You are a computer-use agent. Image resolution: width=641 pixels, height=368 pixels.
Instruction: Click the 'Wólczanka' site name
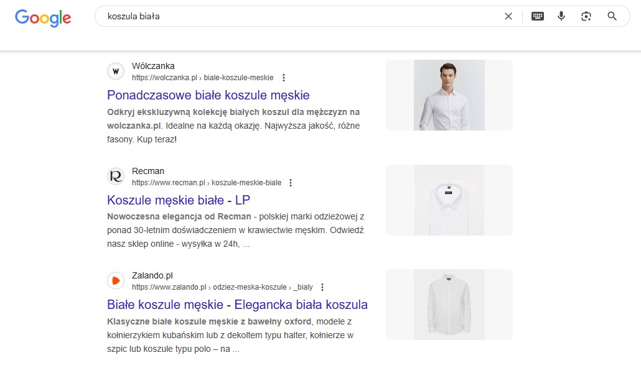coord(153,66)
